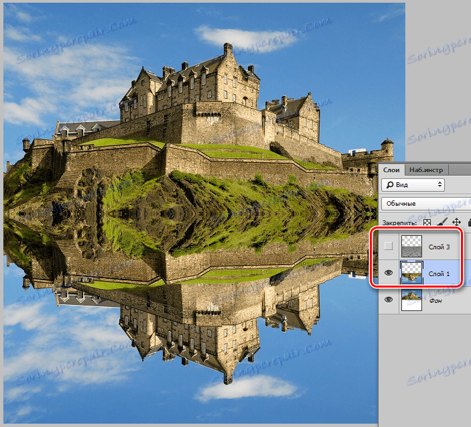
Task: Select the Слой 1 layer thumbnail
Action: point(411,273)
